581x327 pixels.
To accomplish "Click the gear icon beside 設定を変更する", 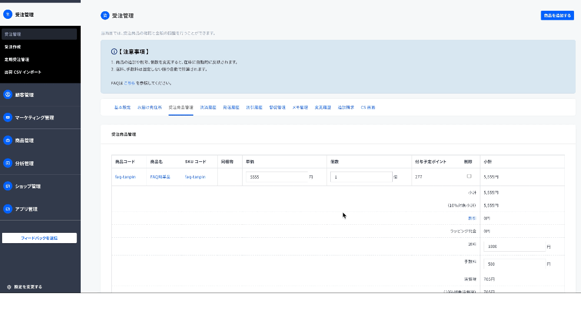I will (9, 287).
